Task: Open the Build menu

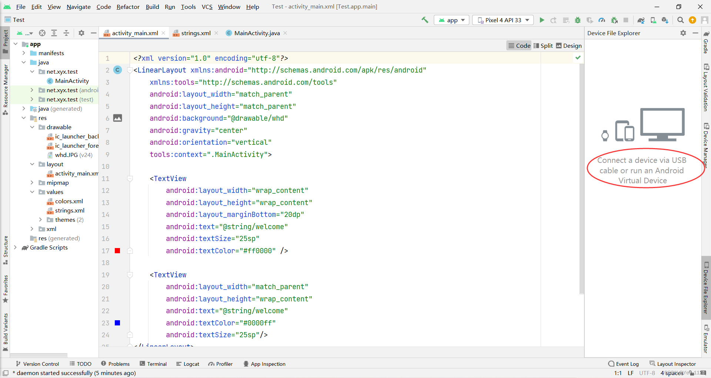Action: coord(152,7)
